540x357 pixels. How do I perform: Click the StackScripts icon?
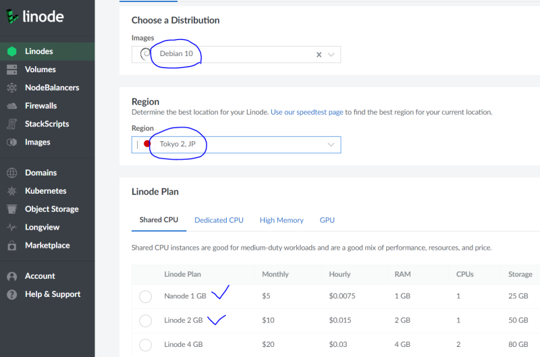[x=11, y=124]
